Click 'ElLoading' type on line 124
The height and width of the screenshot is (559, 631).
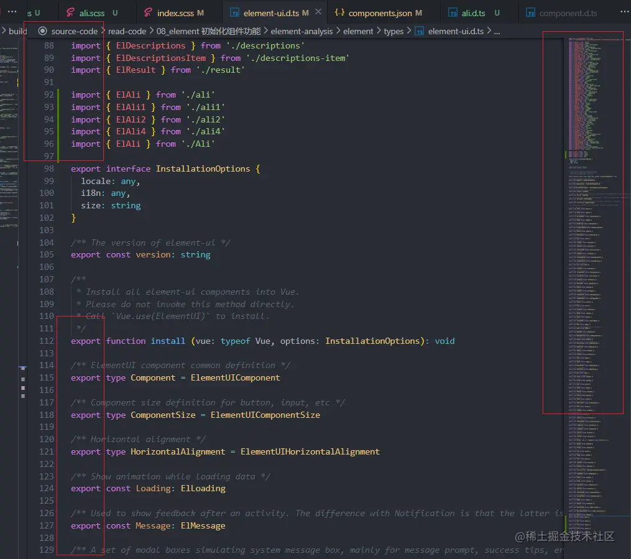(203, 488)
